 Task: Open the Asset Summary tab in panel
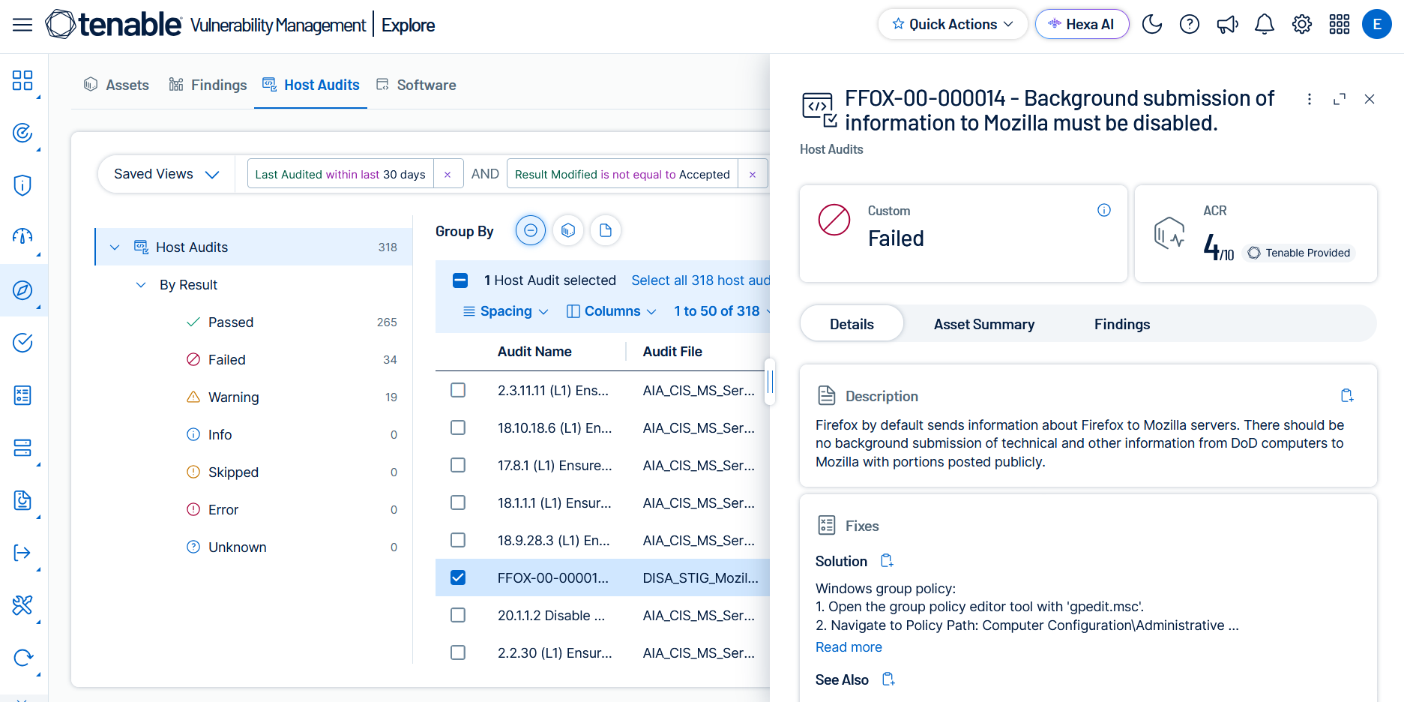coord(984,324)
